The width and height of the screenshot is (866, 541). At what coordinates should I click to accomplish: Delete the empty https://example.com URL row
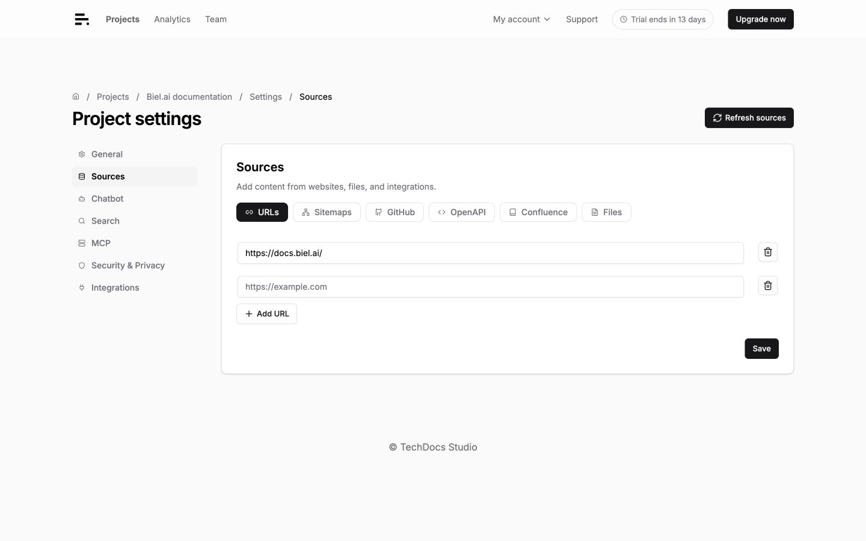[767, 286]
